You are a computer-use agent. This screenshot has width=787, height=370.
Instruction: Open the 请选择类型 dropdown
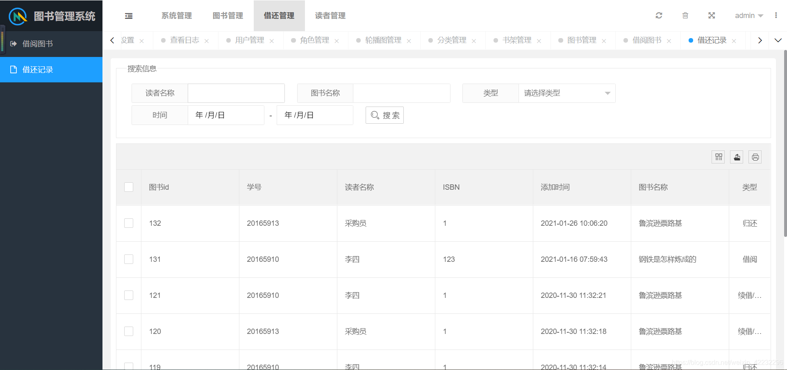pyautogui.click(x=567, y=93)
